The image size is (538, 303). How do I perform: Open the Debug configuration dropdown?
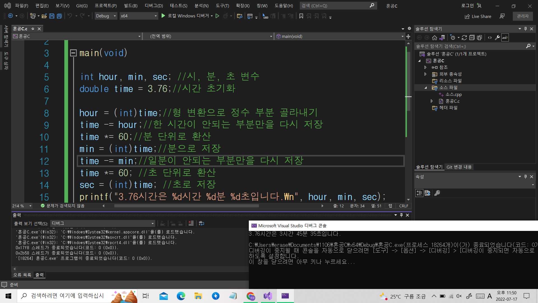point(115,16)
